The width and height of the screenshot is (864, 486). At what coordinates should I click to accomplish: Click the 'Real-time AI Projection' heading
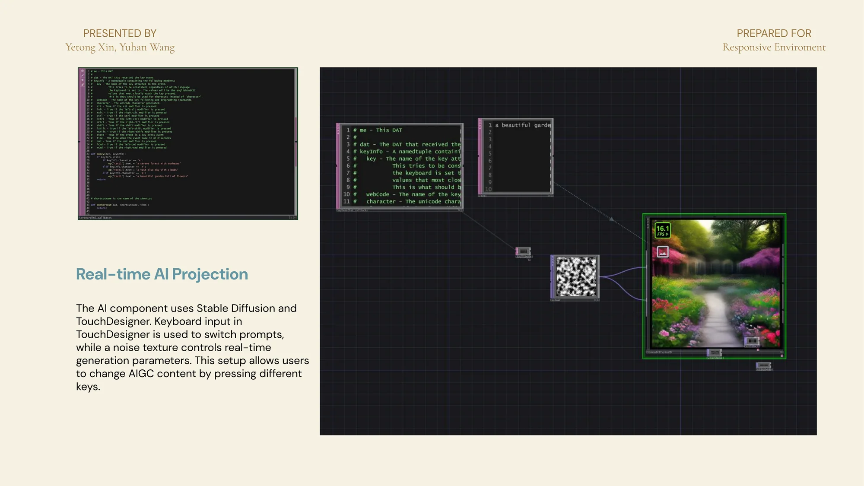(162, 274)
